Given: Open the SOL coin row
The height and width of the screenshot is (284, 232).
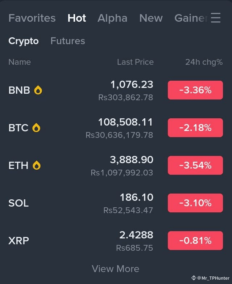Looking at the screenshot, I should pyautogui.click(x=116, y=203).
